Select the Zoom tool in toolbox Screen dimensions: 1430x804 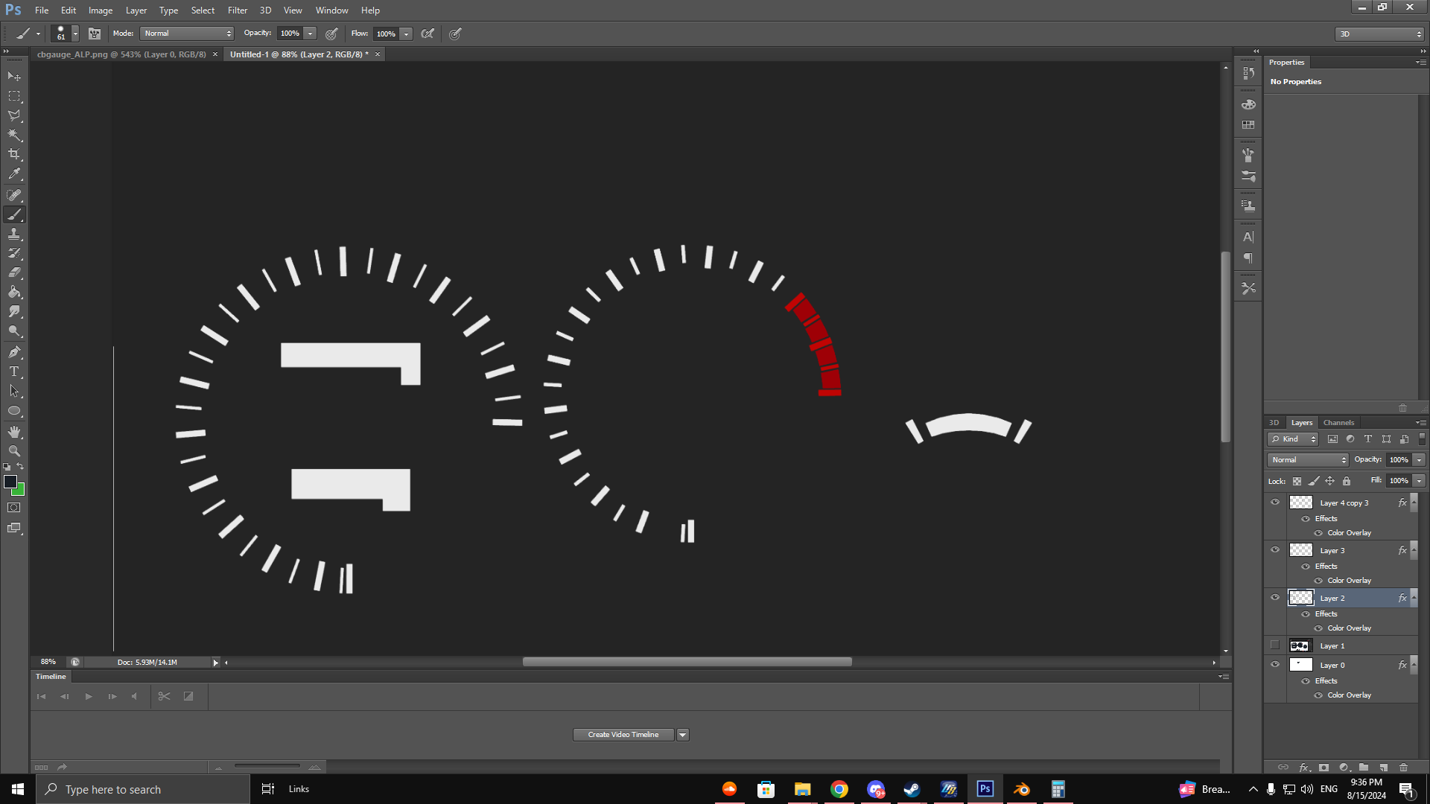[x=14, y=451]
